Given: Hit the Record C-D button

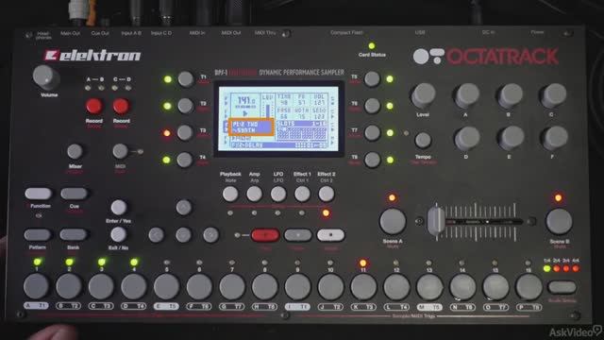Looking at the screenshot, I should click(121, 106).
